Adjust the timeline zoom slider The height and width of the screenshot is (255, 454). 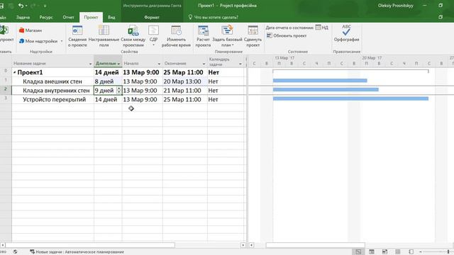pos(448,252)
